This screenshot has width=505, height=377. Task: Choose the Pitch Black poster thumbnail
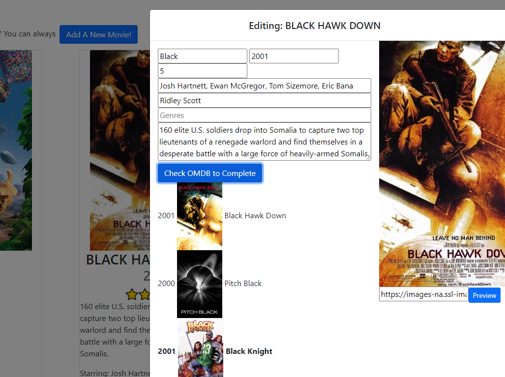(x=200, y=284)
